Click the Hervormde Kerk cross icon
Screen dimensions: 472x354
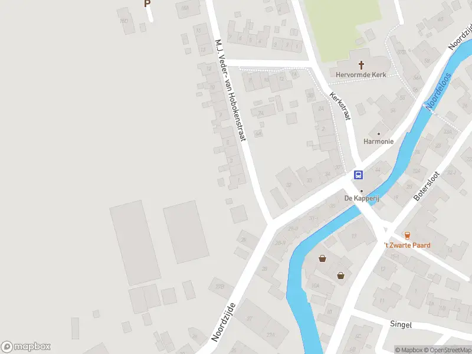(x=361, y=65)
